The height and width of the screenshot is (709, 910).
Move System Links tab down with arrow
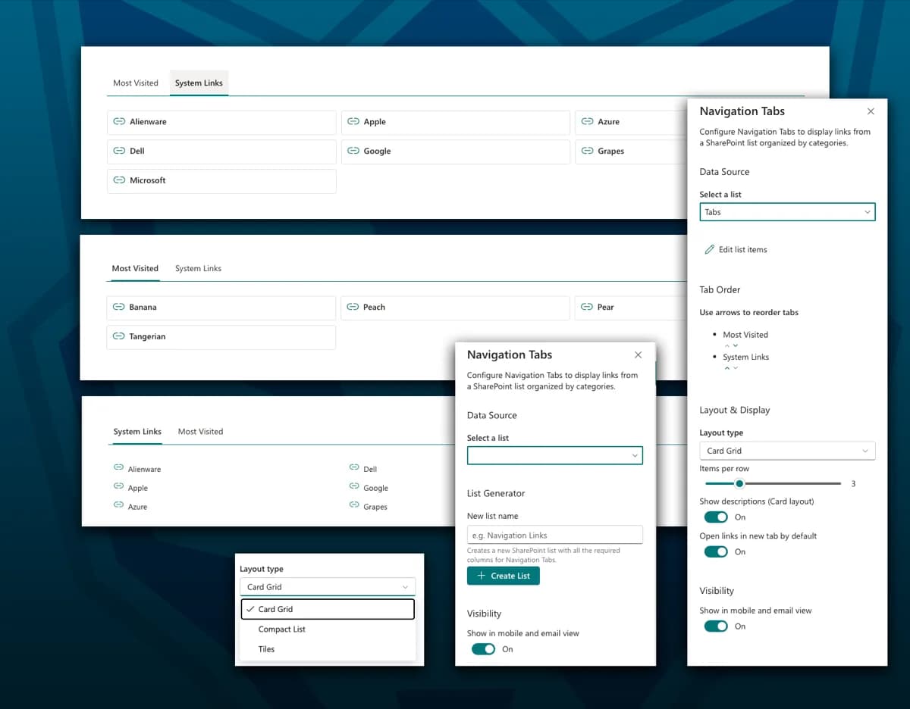click(735, 368)
